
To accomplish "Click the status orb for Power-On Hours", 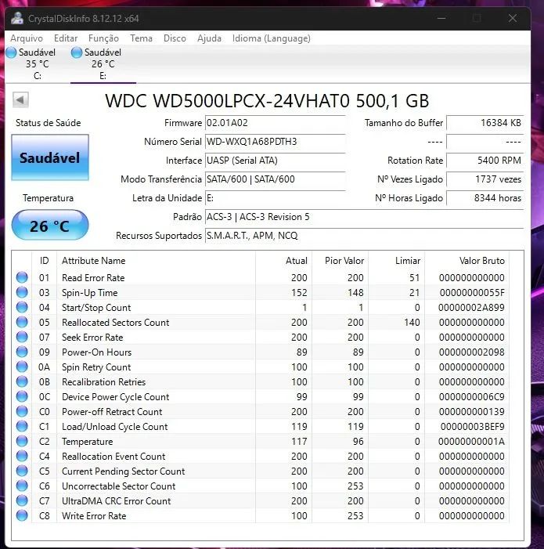I will point(22,352).
